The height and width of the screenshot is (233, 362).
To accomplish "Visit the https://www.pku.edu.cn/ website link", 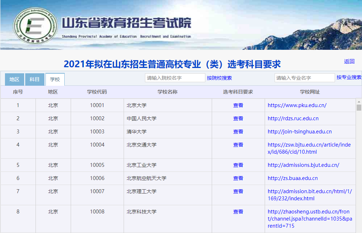I will coord(297,105).
